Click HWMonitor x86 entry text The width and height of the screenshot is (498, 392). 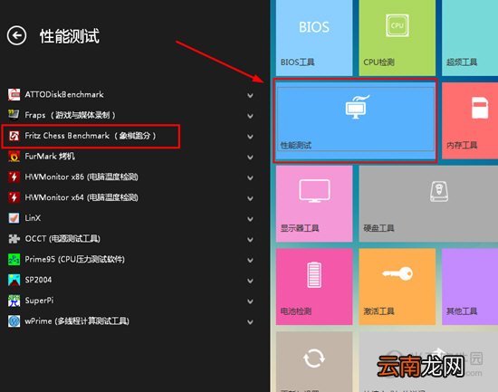tap(81, 177)
